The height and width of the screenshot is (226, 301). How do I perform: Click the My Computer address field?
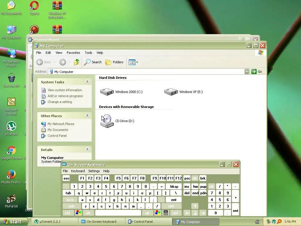[147, 72]
